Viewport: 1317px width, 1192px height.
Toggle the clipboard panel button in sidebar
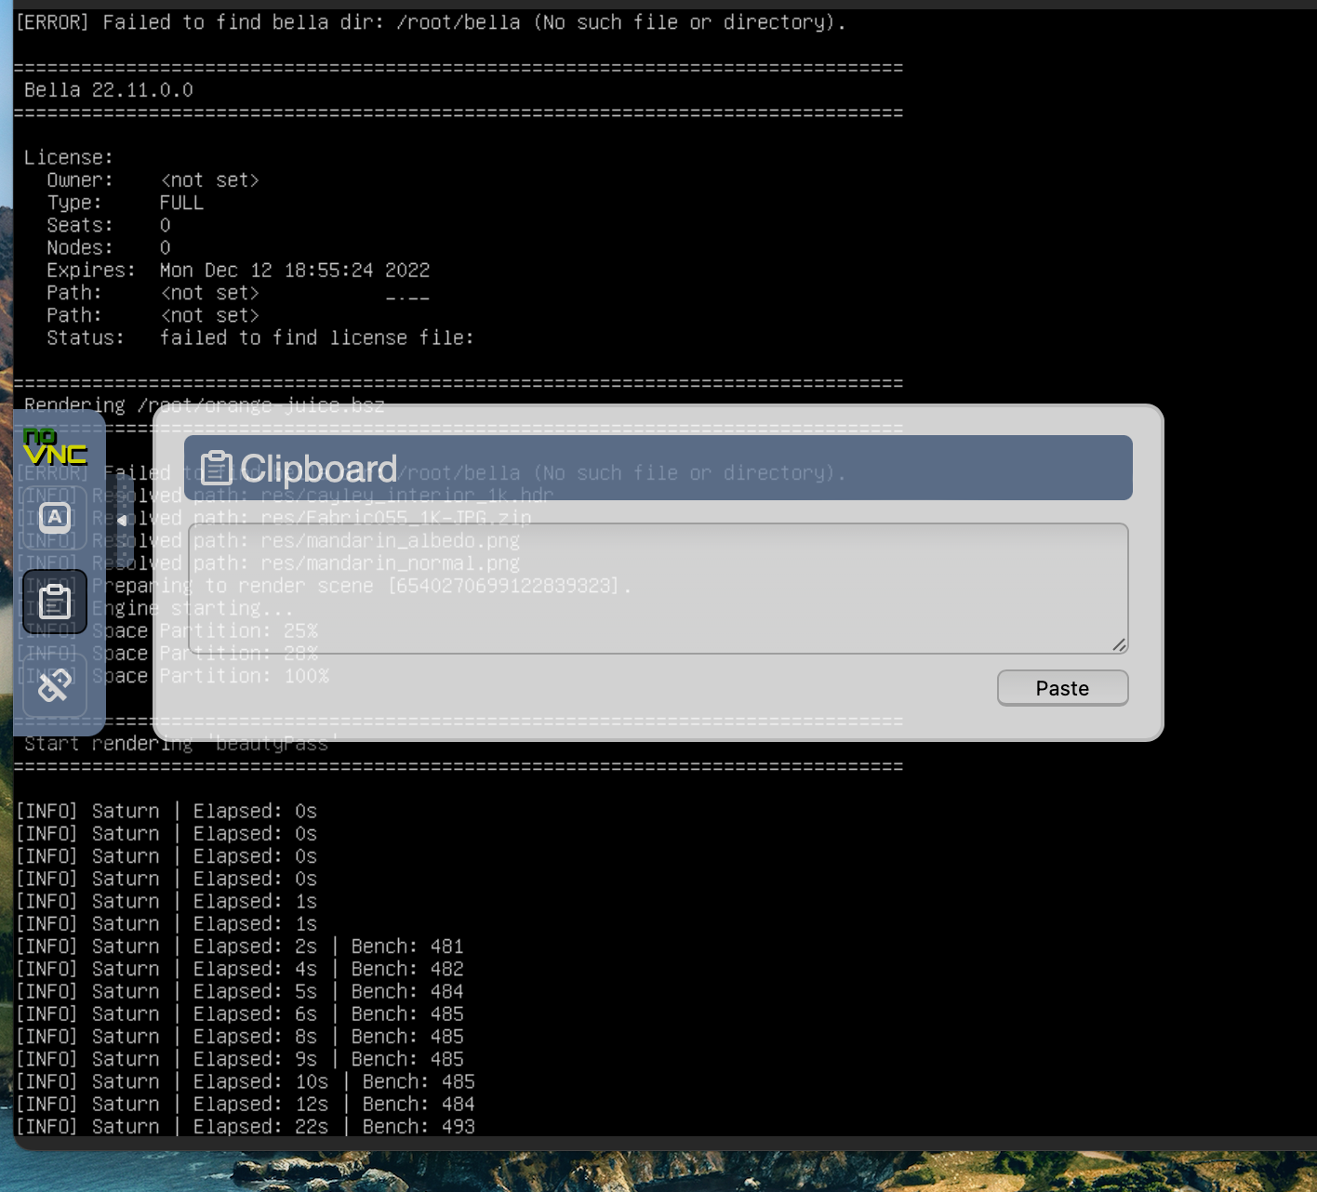pyautogui.click(x=55, y=602)
